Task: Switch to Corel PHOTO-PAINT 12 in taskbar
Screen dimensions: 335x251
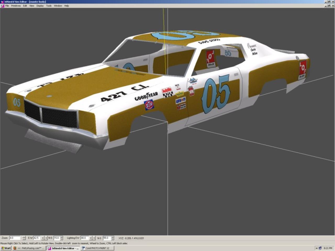Action: pos(97,248)
